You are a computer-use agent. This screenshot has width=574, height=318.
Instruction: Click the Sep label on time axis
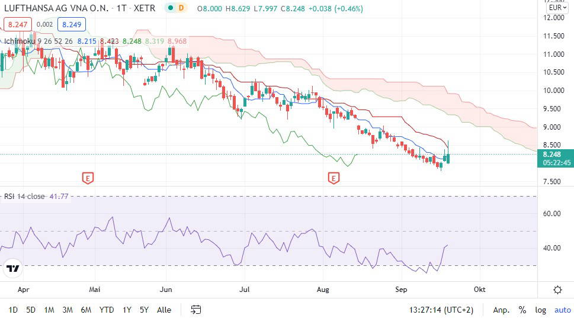401,290
